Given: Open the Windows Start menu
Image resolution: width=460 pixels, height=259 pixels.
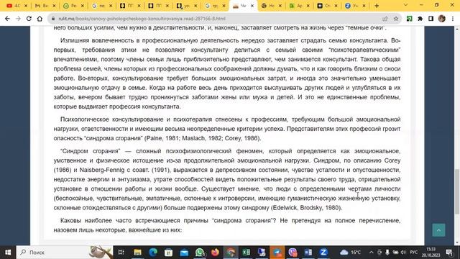Looking at the screenshot, I should click(x=8, y=253).
